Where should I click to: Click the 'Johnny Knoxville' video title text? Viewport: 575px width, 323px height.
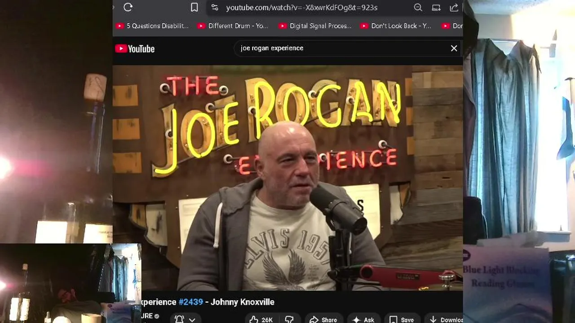click(x=242, y=302)
